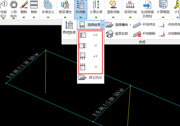
Task: Click 生成数据及数检 generate data icon
Action: 147,5
